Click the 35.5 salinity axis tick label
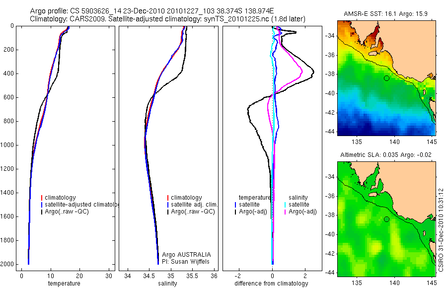 coord(192,276)
